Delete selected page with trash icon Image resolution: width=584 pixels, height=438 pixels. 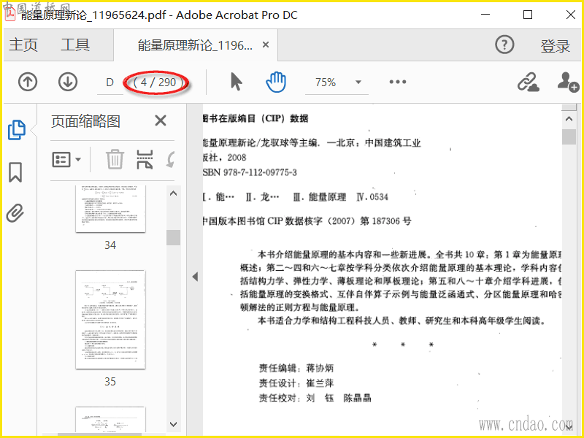point(115,159)
